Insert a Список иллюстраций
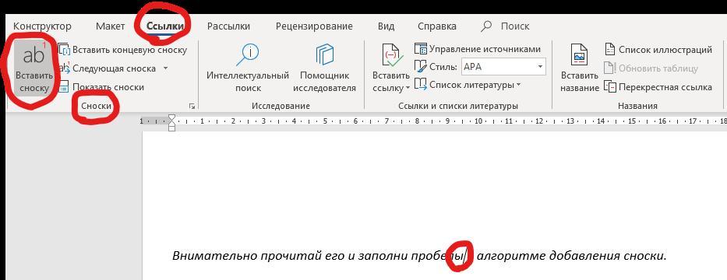This screenshot has width=727, height=280. click(x=658, y=50)
